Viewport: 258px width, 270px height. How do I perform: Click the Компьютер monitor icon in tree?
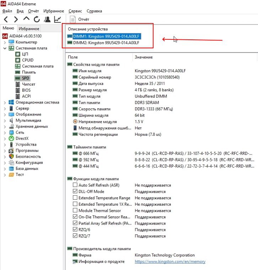11,42
